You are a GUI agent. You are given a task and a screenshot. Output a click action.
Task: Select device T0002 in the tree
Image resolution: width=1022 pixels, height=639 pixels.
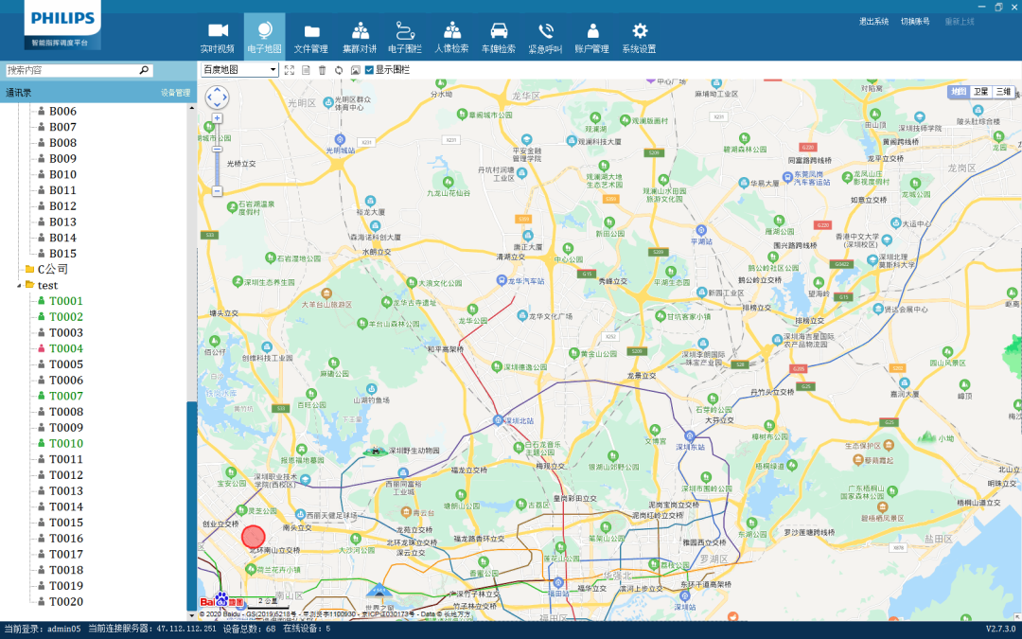66,317
